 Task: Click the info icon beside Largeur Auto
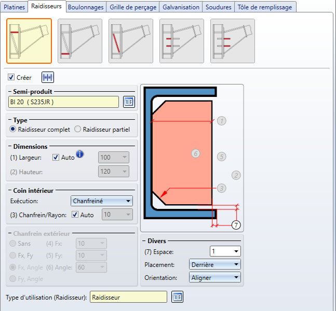pos(80,154)
